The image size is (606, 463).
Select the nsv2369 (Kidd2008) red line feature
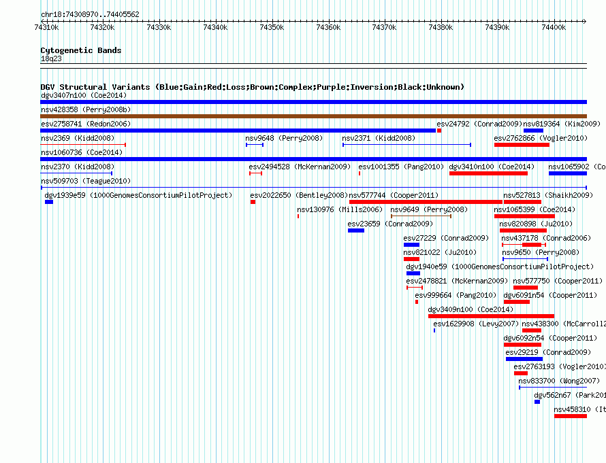click(x=83, y=145)
